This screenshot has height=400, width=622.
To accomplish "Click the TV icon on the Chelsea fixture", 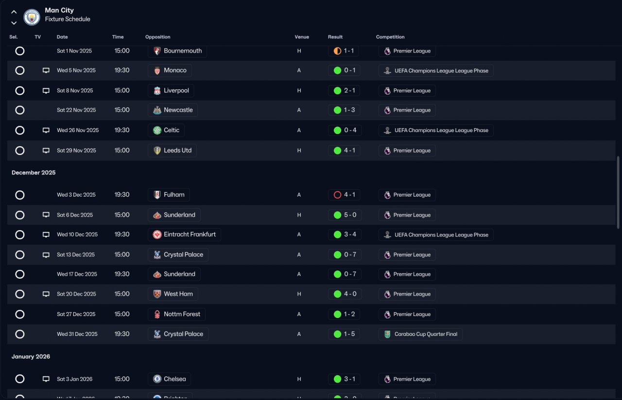I will [x=46, y=379].
